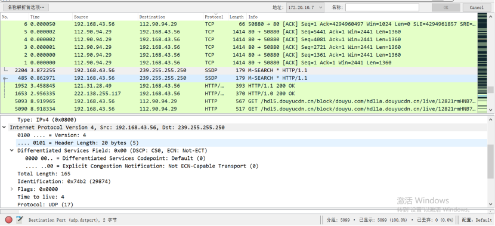Select the Version: 4 detail line
Image resolution: width=495 pixels, height=226 pixels.
[51, 135]
